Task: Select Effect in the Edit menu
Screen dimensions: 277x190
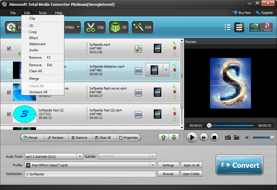Action: coord(43,38)
